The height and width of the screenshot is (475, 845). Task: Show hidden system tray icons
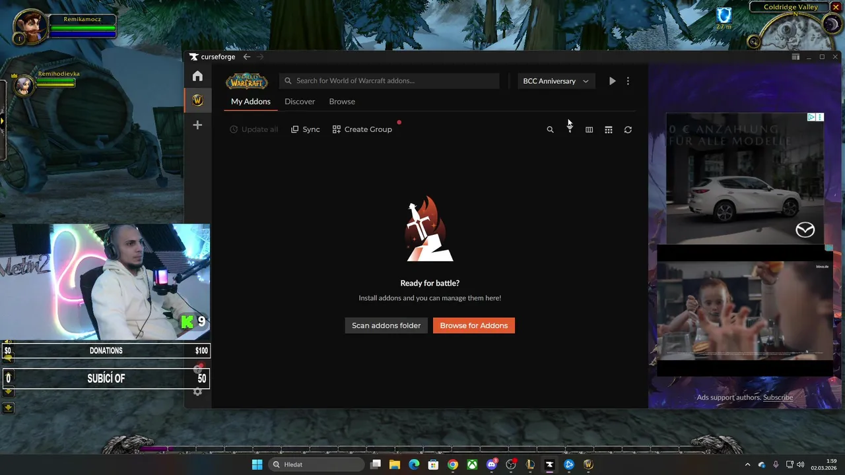[x=747, y=464]
